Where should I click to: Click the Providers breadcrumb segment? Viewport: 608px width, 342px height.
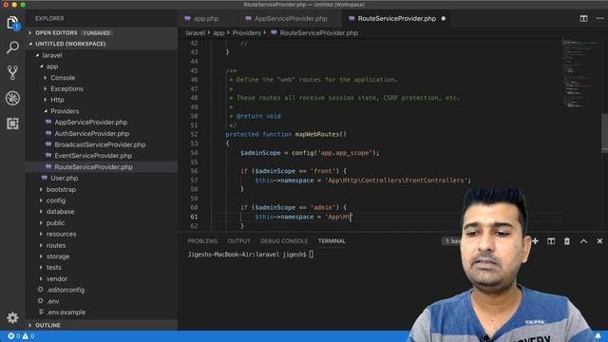pos(247,33)
